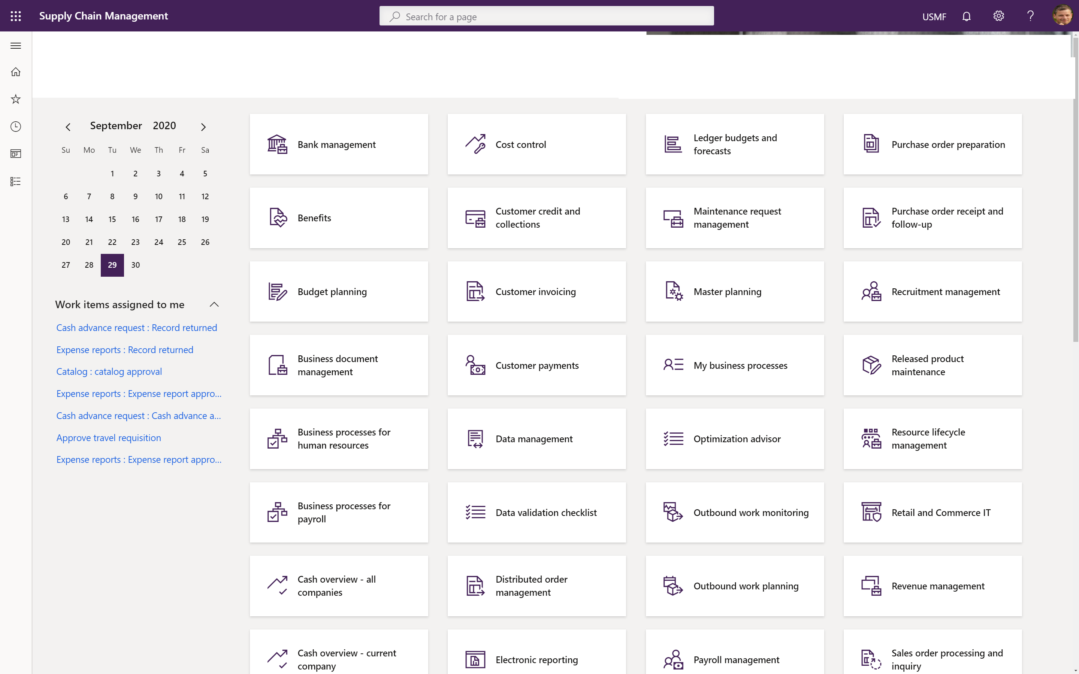The image size is (1079, 674).
Task: Advance the calendar to October 2020
Action: click(x=203, y=127)
